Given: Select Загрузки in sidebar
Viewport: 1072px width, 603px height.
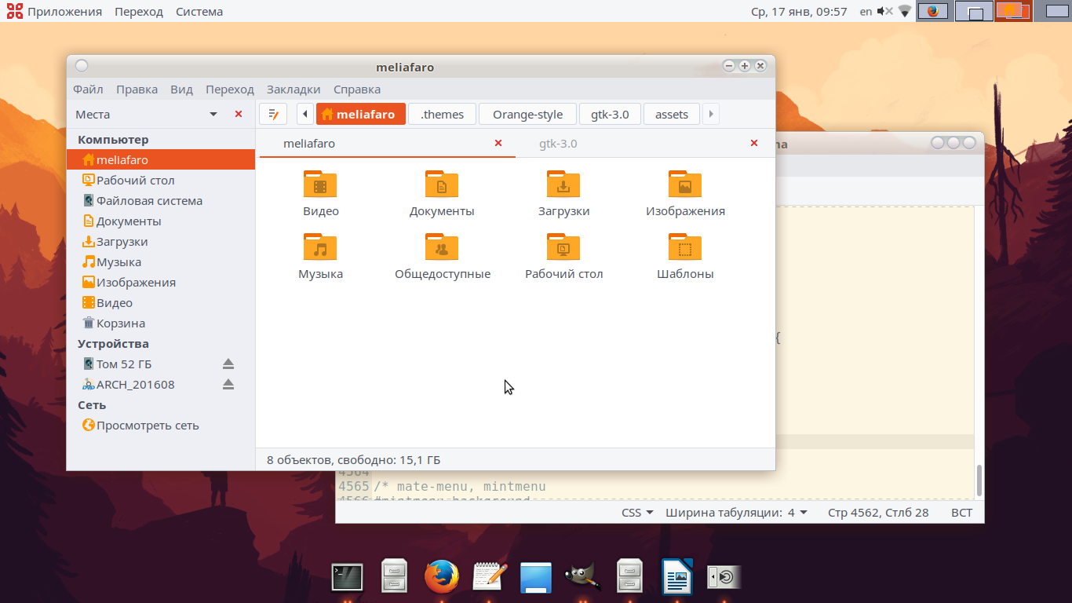Looking at the screenshot, I should click(x=161, y=242).
